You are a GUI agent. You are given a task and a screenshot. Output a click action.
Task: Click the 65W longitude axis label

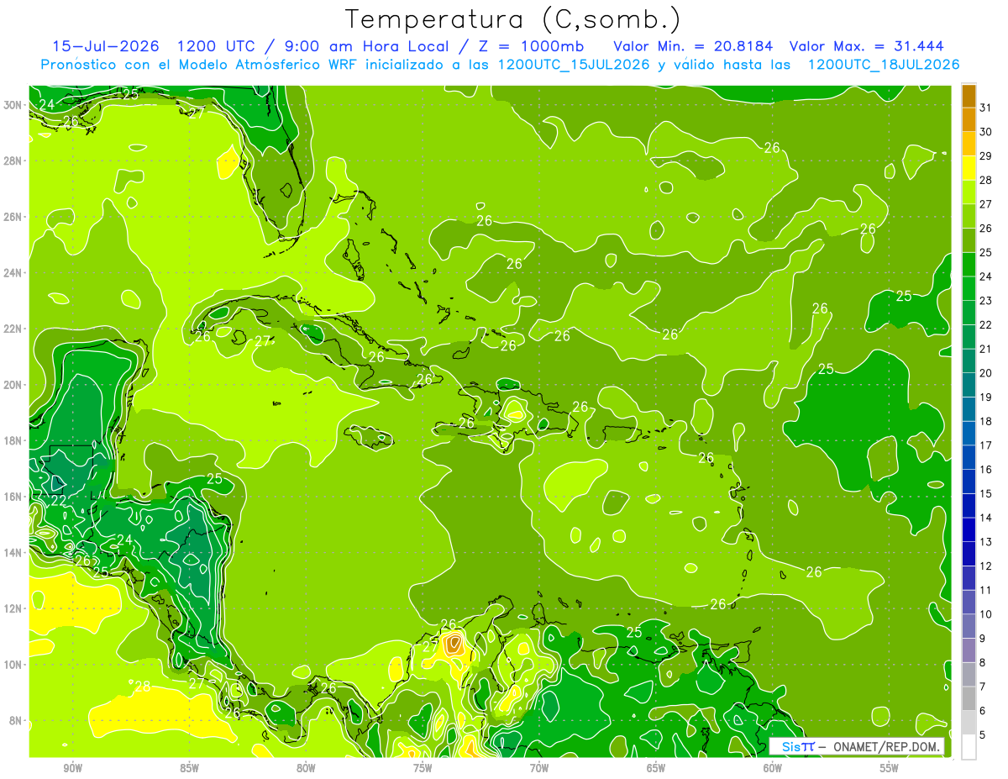(656, 768)
